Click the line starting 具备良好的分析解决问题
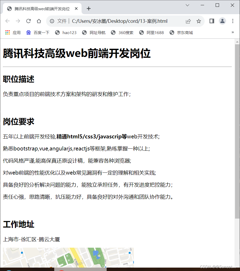 [88, 185]
